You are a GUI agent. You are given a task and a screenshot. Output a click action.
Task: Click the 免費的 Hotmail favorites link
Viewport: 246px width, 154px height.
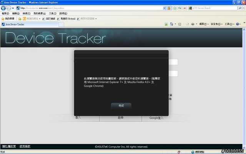coord(66,19)
